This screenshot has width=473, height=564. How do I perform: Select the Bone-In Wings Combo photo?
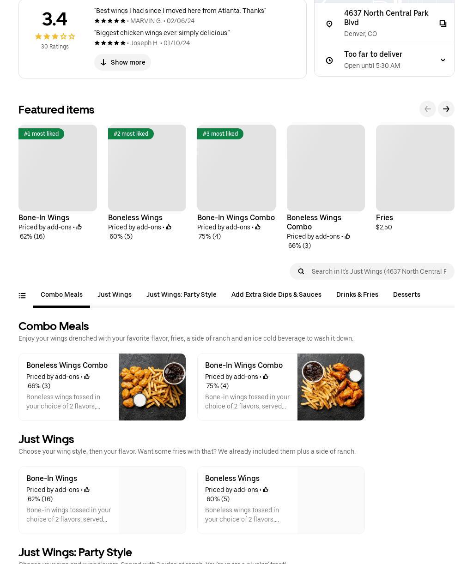point(331,387)
